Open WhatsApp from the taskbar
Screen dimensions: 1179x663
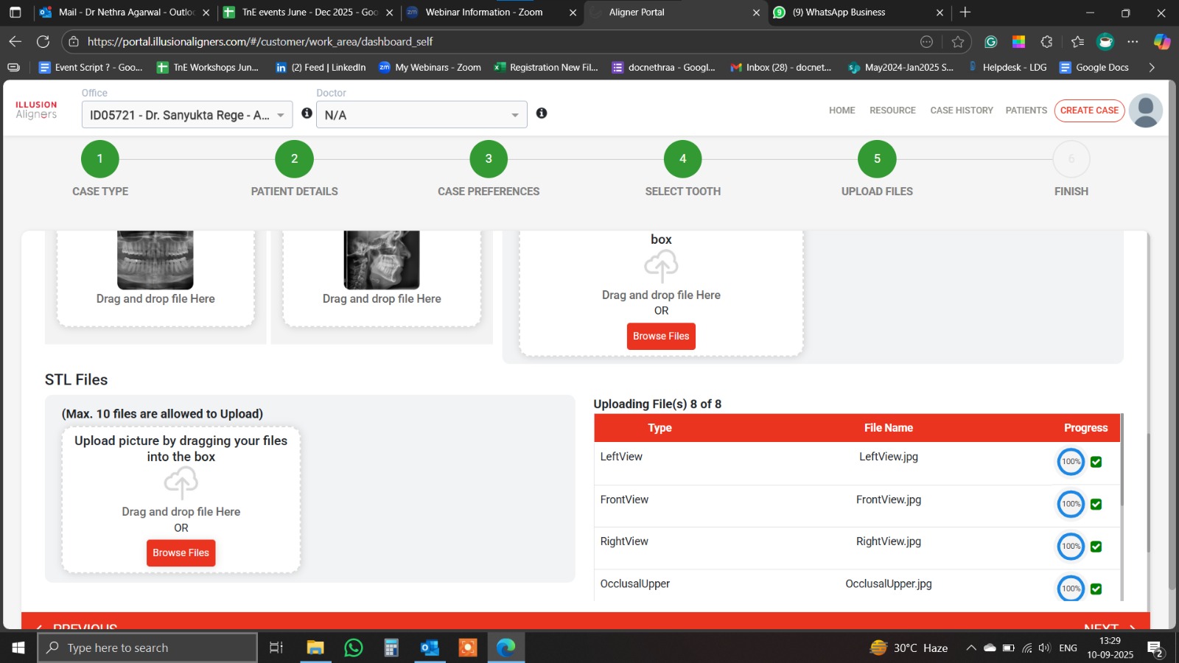point(354,648)
